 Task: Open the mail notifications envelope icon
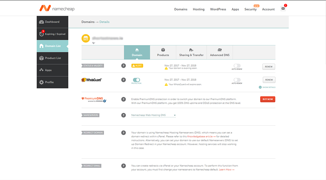[283, 8]
